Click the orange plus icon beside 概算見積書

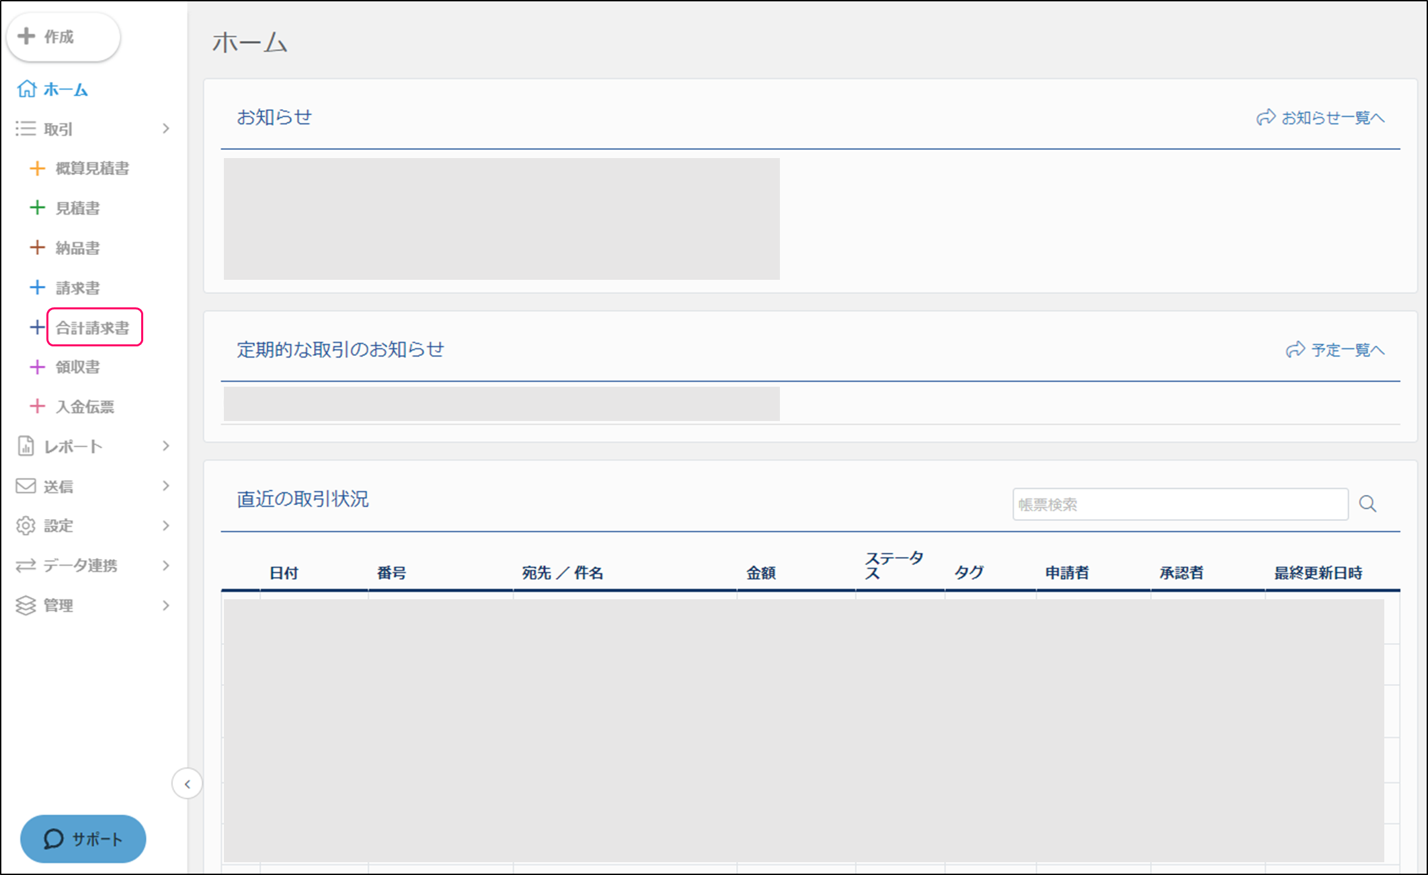click(38, 168)
